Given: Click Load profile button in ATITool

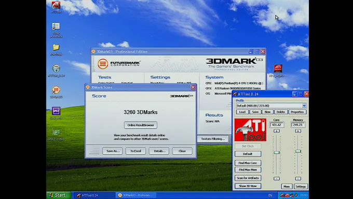Looking at the screenshot, I should click(x=242, y=112).
